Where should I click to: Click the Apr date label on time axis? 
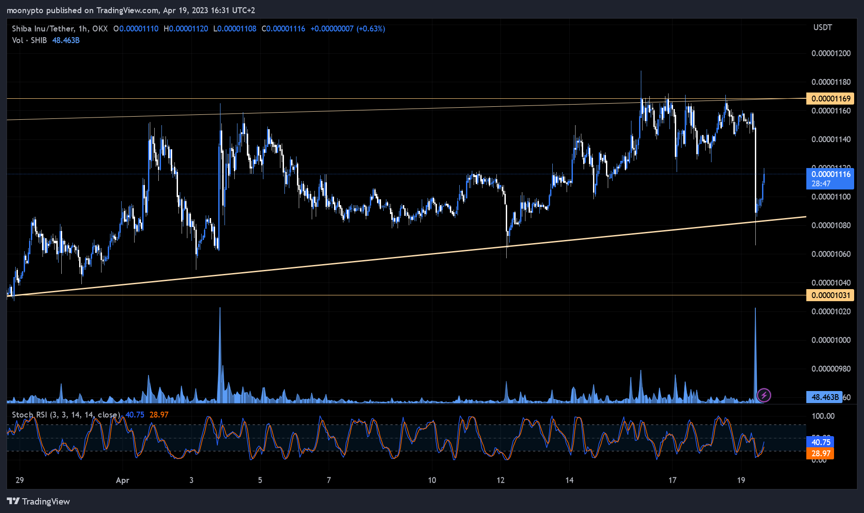(122, 480)
